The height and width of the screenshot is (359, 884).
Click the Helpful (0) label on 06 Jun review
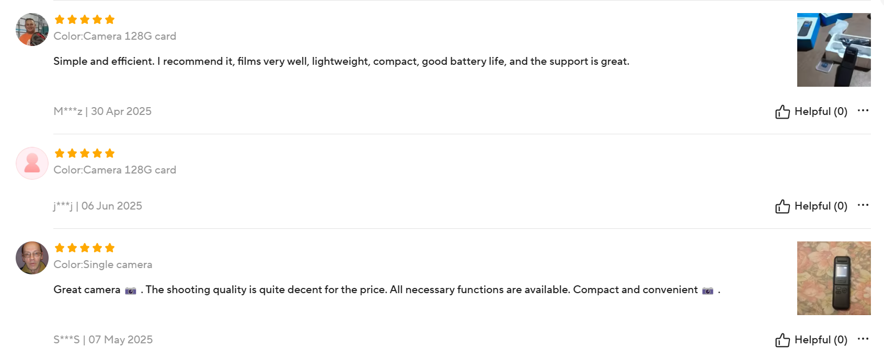coord(821,206)
